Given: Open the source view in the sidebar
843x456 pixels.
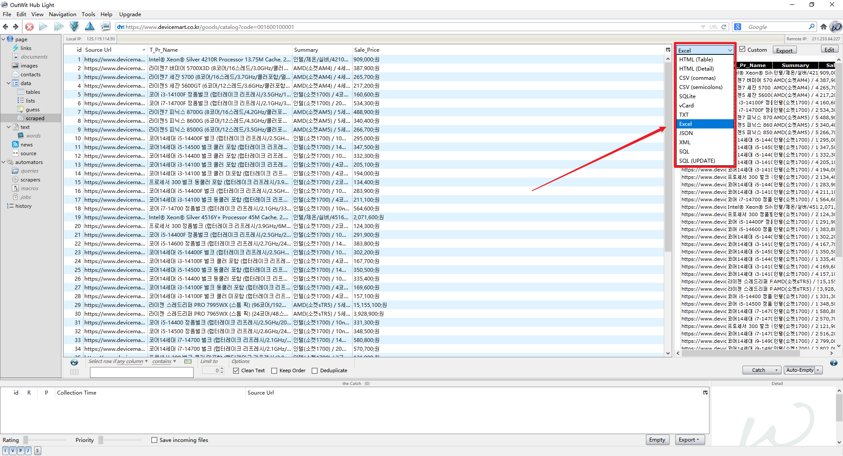Looking at the screenshot, I should 28,153.
